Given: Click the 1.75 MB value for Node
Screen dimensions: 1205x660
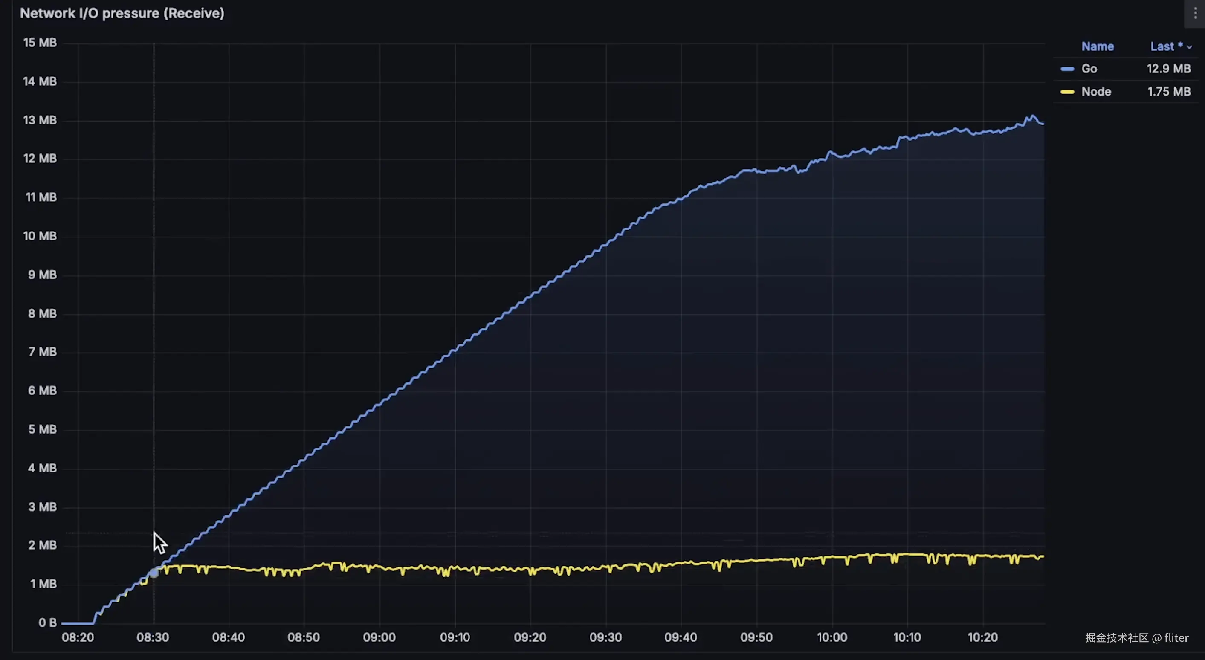Looking at the screenshot, I should click(x=1168, y=92).
